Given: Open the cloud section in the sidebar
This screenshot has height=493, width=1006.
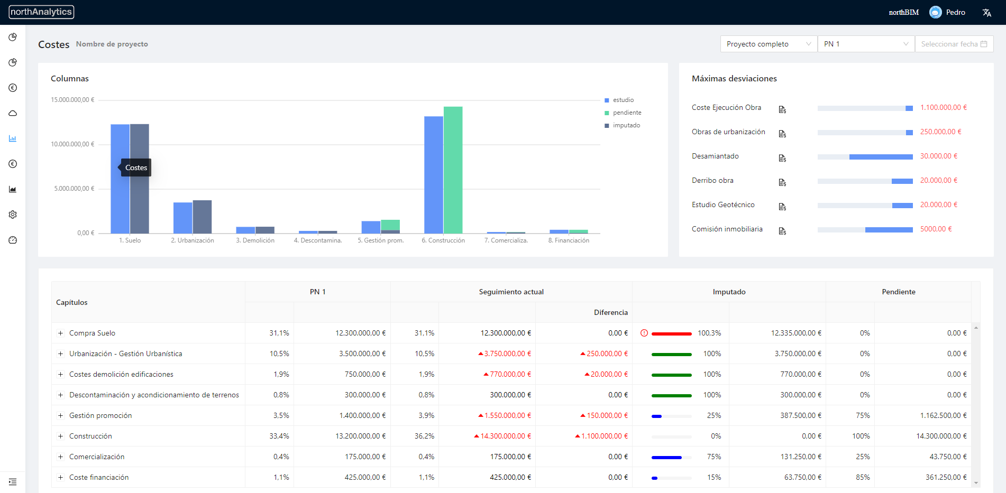Looking at the screenshot, I should (13, 113).
